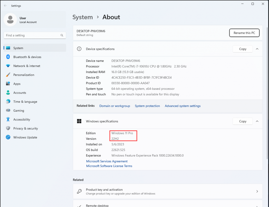Open Product key and activation row
Viewport: 269px width, 207px height.
coord(168,192)
